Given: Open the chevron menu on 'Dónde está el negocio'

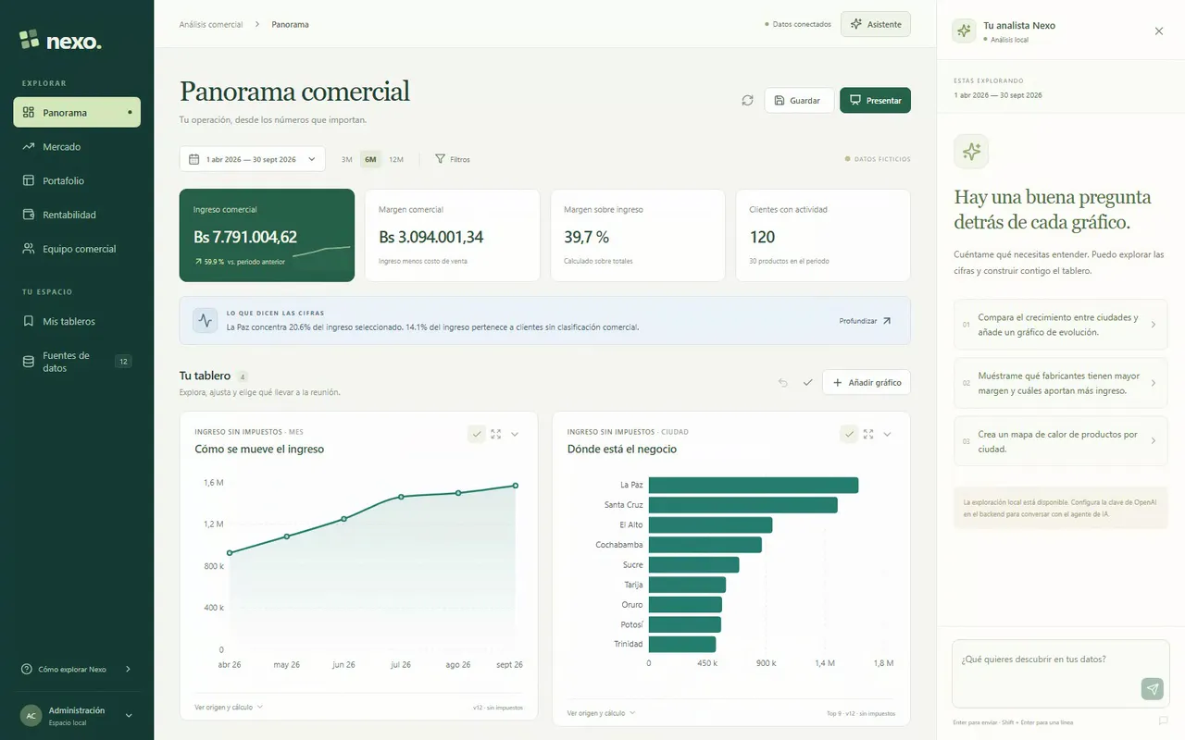Looking at the screenshot, I should pos(887,434).
